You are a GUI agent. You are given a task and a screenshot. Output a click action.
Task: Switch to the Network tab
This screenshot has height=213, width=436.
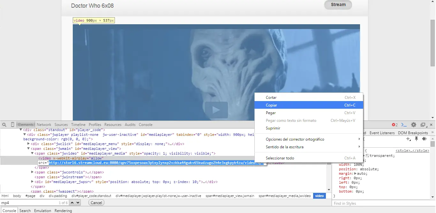click(x=44, y=125)
